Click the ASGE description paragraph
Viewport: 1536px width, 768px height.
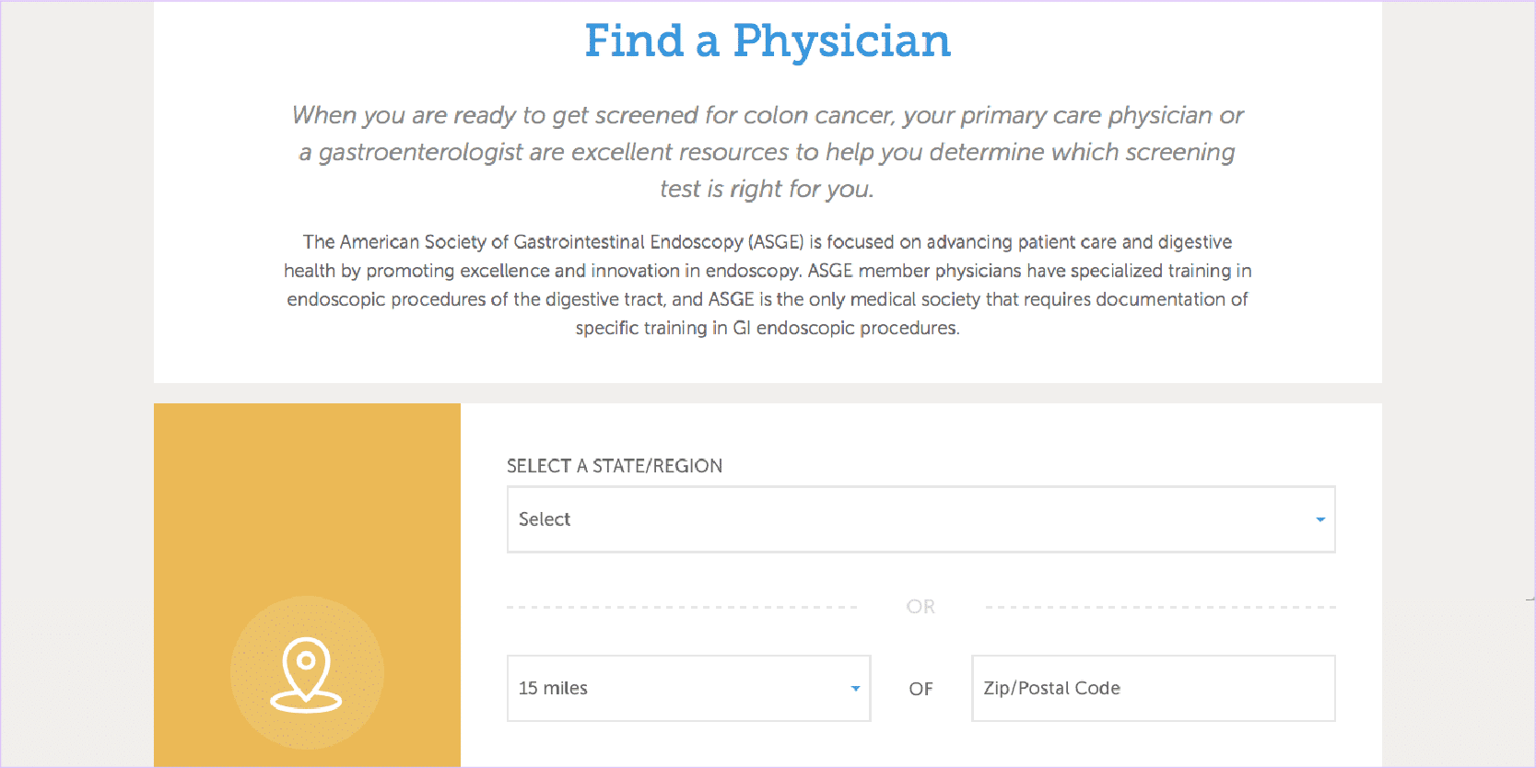[768, 285]
